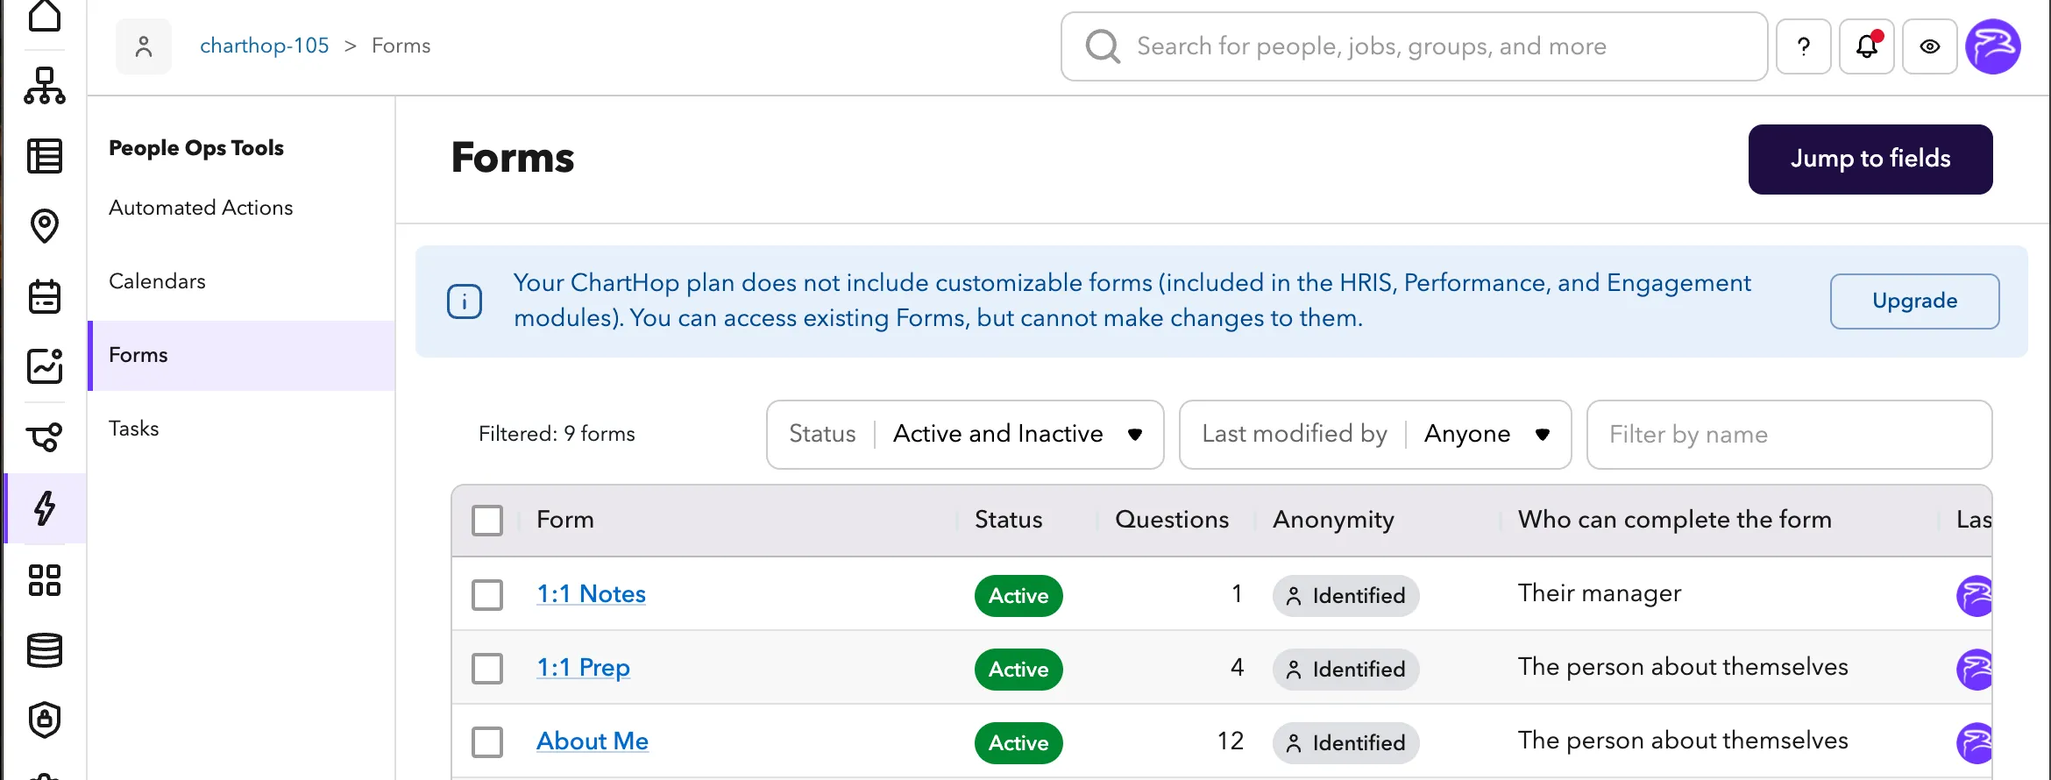Viewport: 2051px width, 780px height.
Task: Click the Active badge in About Me row
Action: (1018, 743)
